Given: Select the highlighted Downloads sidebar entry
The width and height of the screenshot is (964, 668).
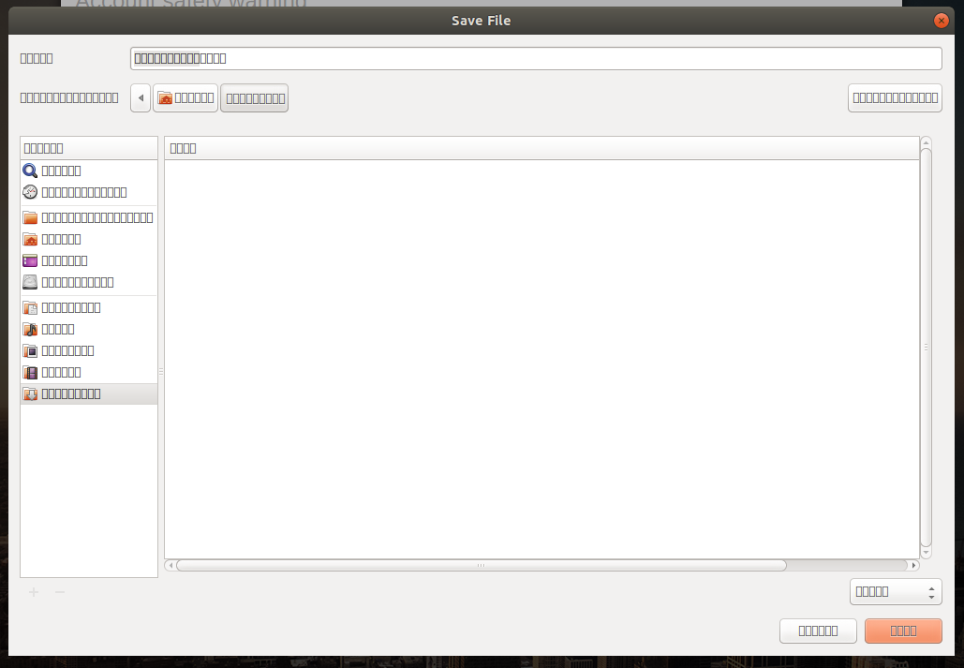Looking at the screenshot, I should point(88,393).
